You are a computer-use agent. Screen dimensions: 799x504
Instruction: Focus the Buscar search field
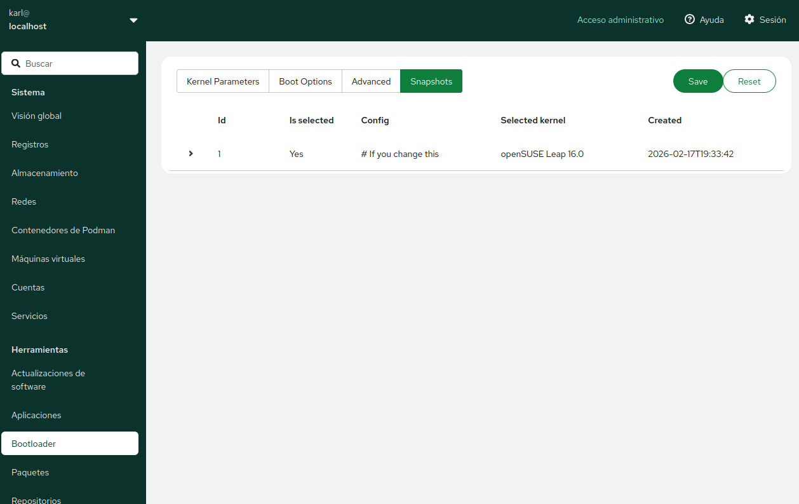pyautogui.click(x=76, y=64)
